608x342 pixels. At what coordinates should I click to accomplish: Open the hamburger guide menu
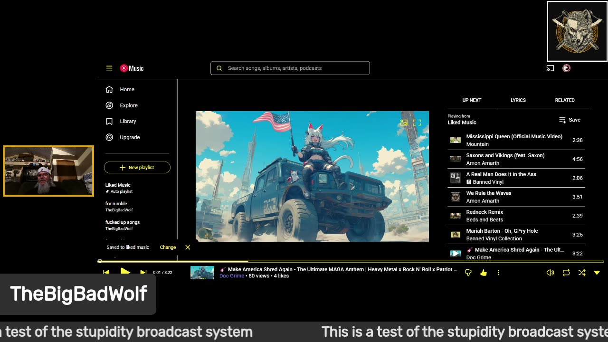[109, 68]
